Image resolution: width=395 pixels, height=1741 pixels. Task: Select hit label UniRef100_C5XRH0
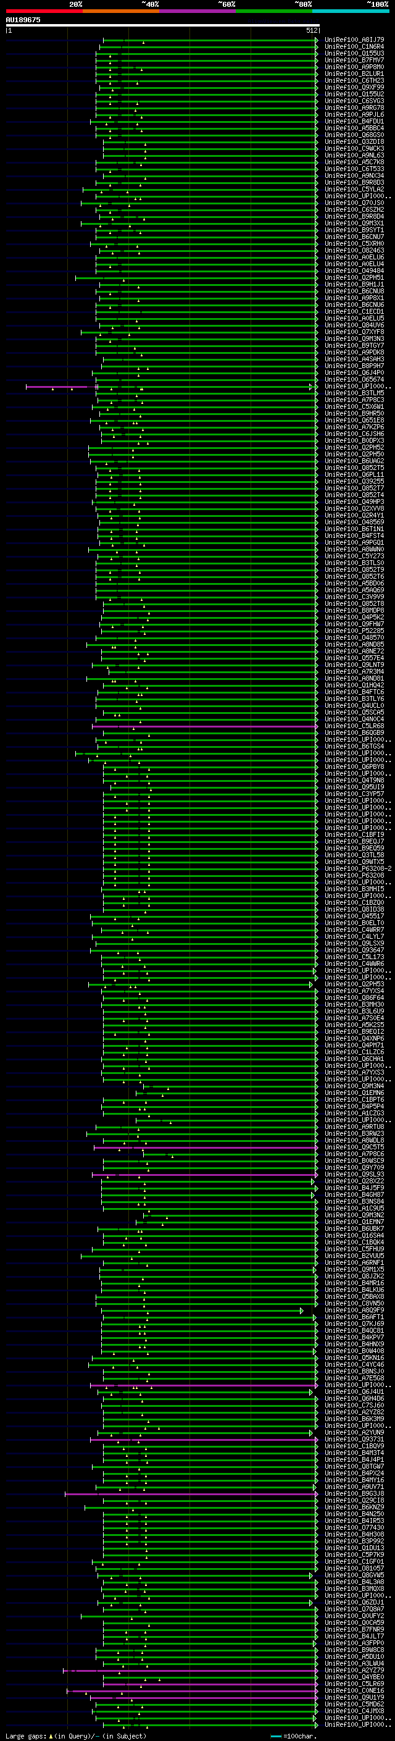coord(354,243)
